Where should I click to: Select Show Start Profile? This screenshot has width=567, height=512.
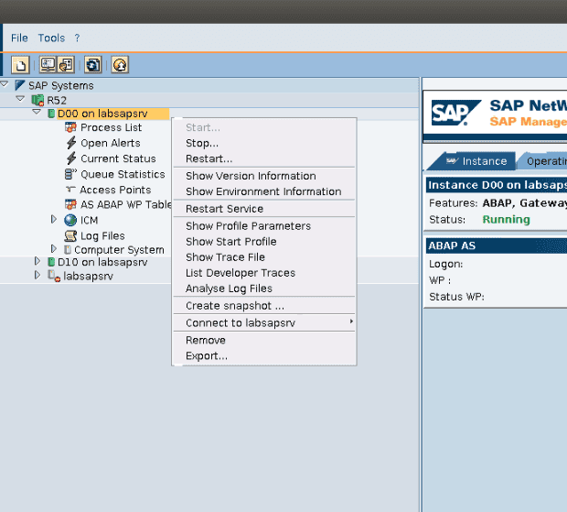264,242
